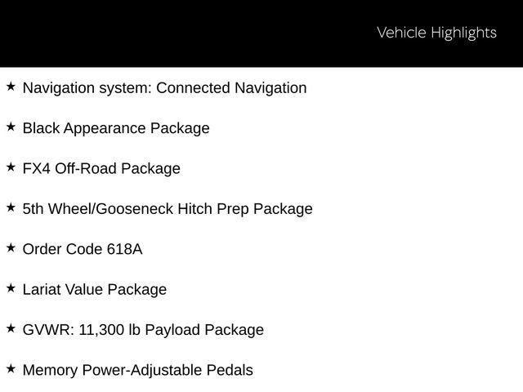Click the star beside GVWR Payload Package
The image size is (523, 392).
coord(11,328)
